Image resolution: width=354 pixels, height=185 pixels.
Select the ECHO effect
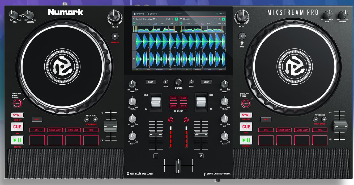coord(174,98)
